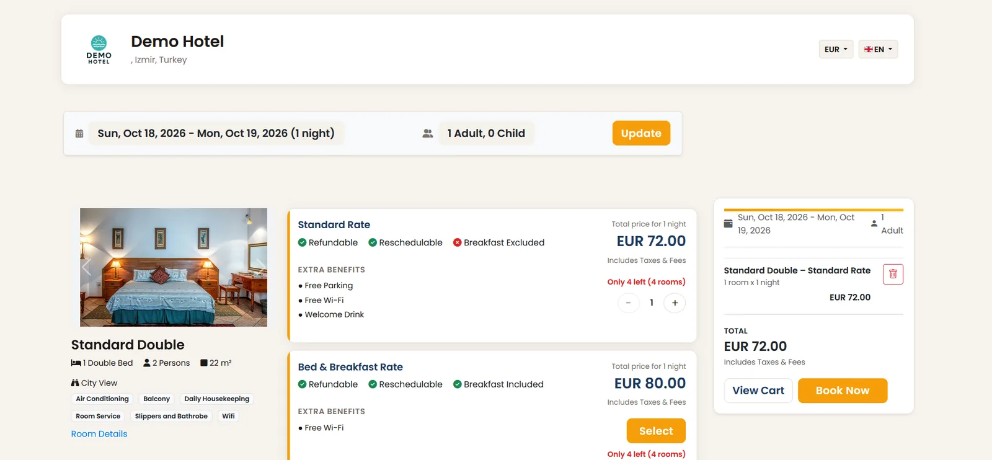Screen dimensions: 992x460
Task: Decrease Standard Rate room quantity
Action: 628,303
